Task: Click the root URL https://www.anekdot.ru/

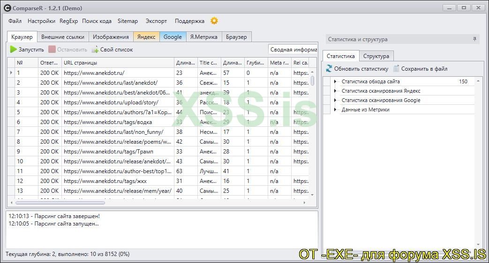Action: click(x=94, y=73)
